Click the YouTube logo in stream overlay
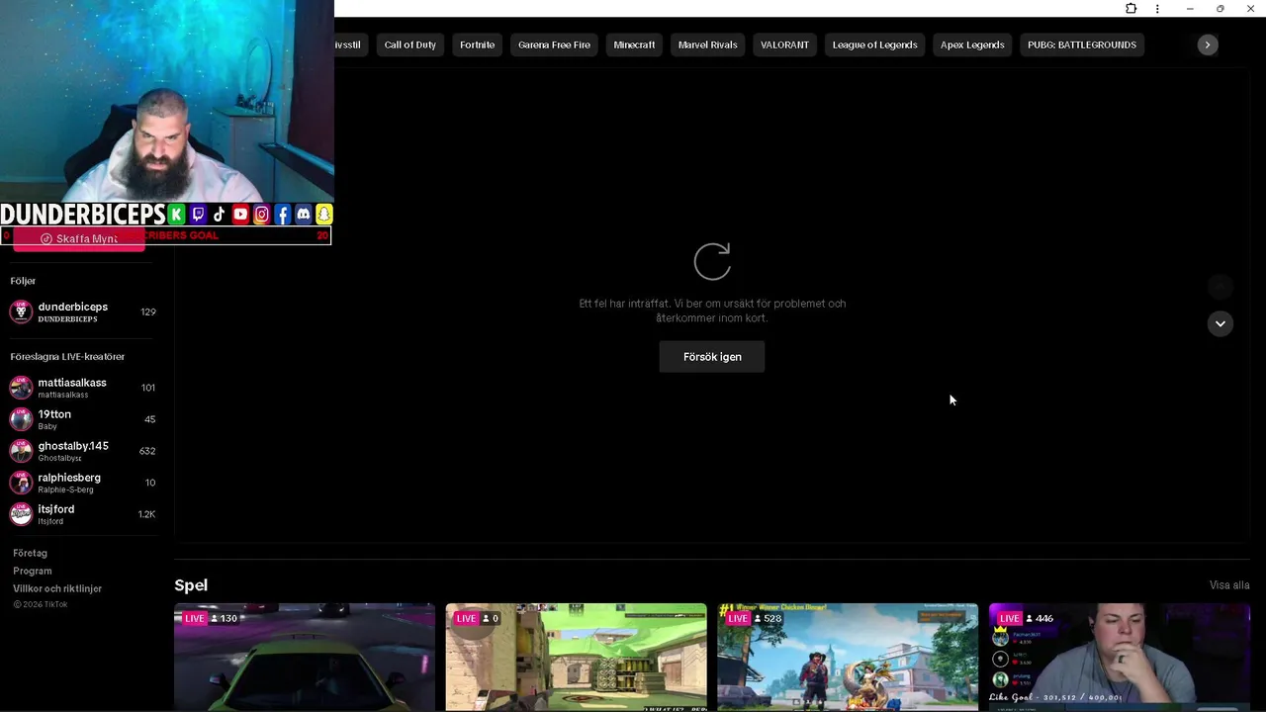This screenshot has height=712, width=1266. [x=240, y=215]
